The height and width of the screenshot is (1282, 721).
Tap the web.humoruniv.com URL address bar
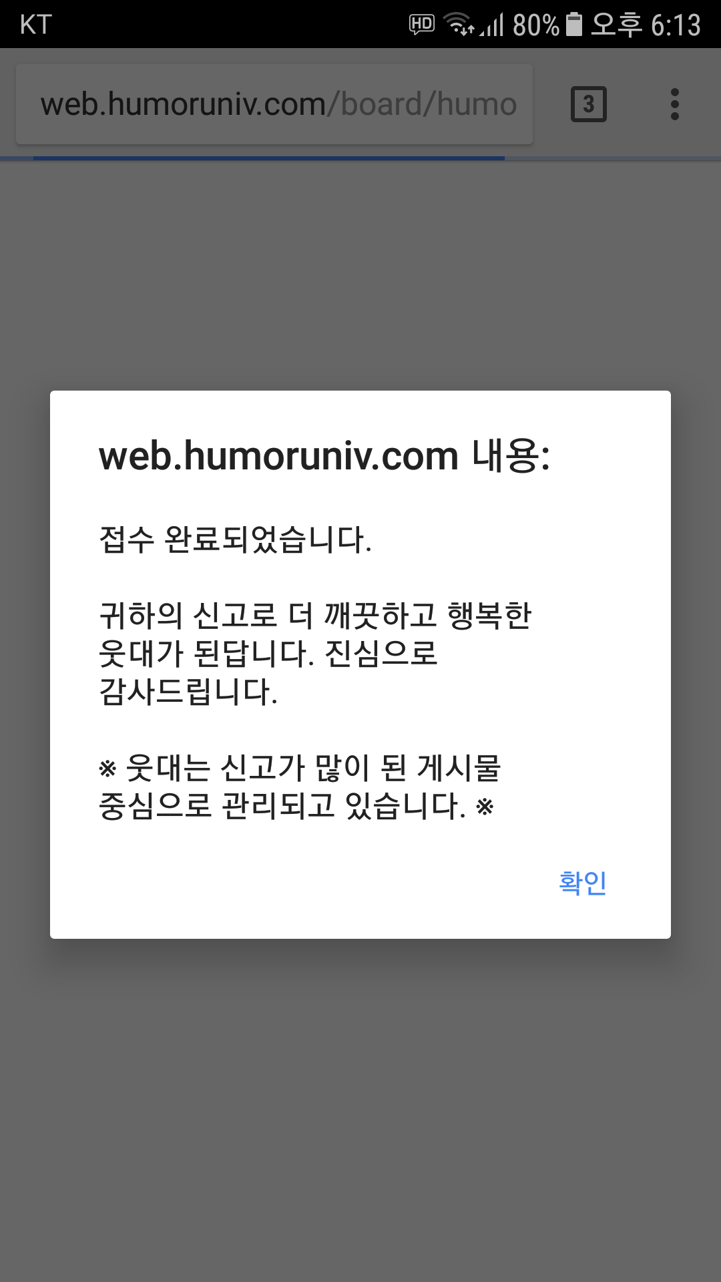(x=274, y=104)
